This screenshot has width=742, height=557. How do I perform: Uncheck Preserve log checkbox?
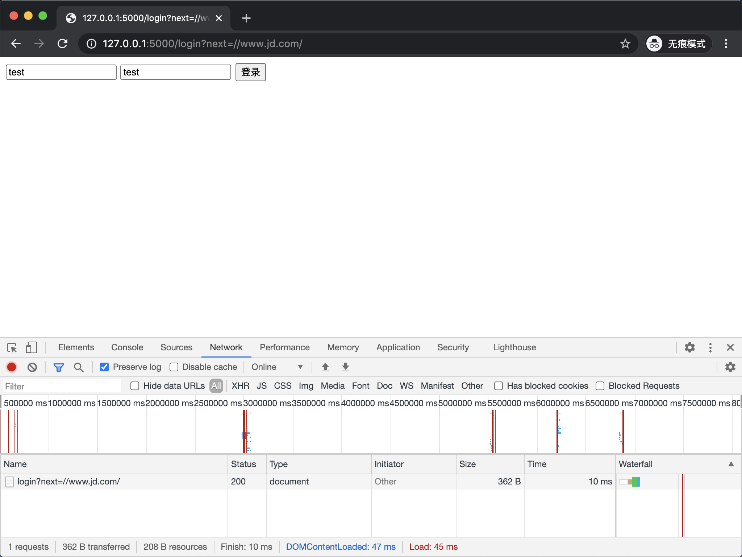coord(104,367)
